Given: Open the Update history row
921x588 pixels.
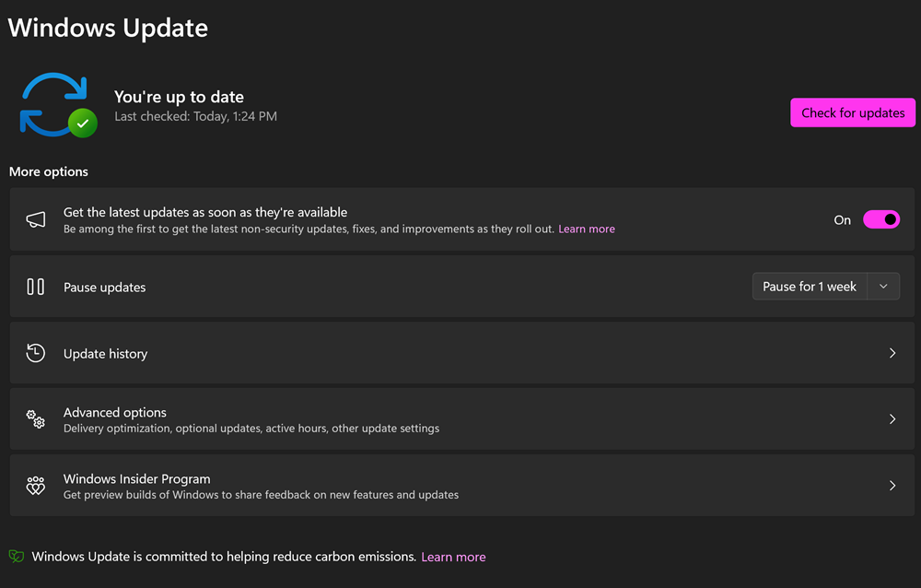Looking at the screenshot, I should 461,353.
